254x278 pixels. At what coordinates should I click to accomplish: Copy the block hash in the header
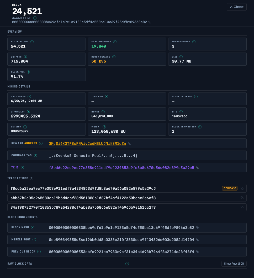tap(150, 22)
